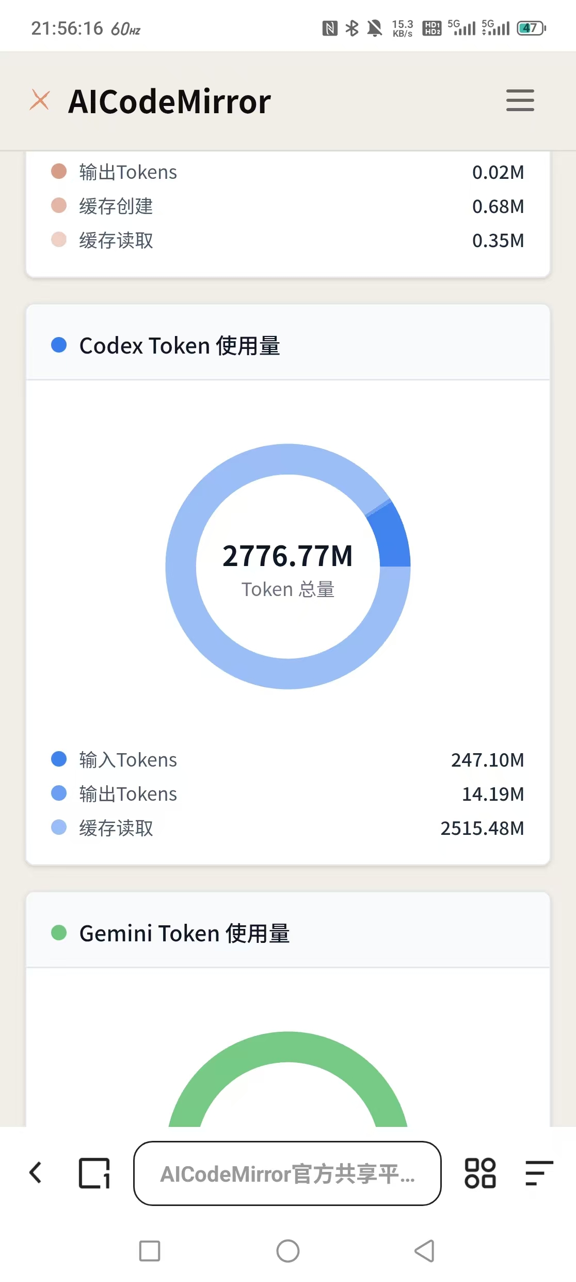576x1282 pixels.
Task: Click the 21:56:16 clock in status bar
Action: (x=67, y=28)
